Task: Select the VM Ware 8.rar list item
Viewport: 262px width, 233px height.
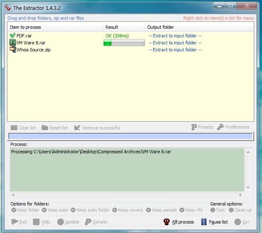Action: (31, 43)
